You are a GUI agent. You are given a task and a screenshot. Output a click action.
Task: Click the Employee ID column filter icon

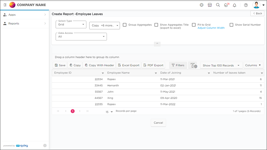tap(103, 73)
